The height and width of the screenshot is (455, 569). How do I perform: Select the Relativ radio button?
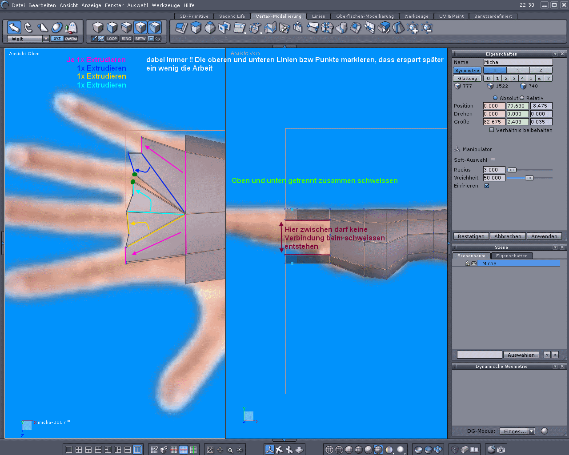pyautogui.click(x=522, y=98)
